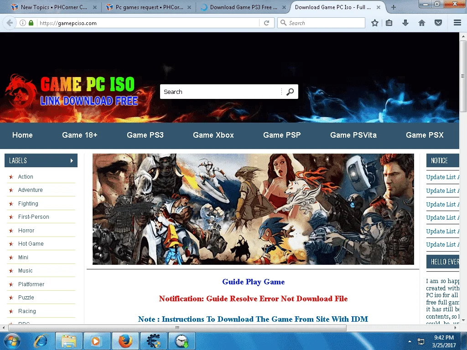Image resolution: width=467 pixels, height=350 pixels.
Task: Click the browser Search box
Action: click(x=321, y=23)
